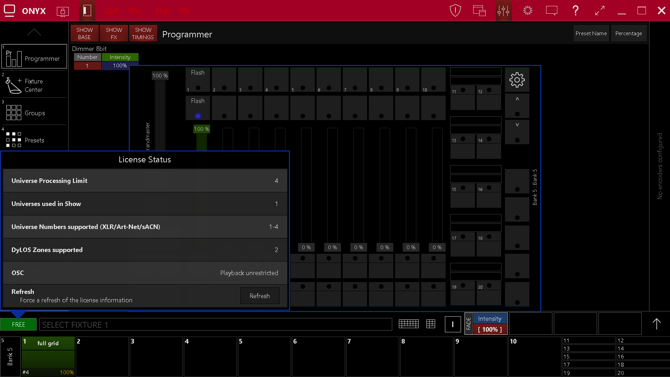Image resolution: width=670 pixels, height=377 pixels.
Task: Click the 0 % value of rightmost fader
Action: coord(437,247)
